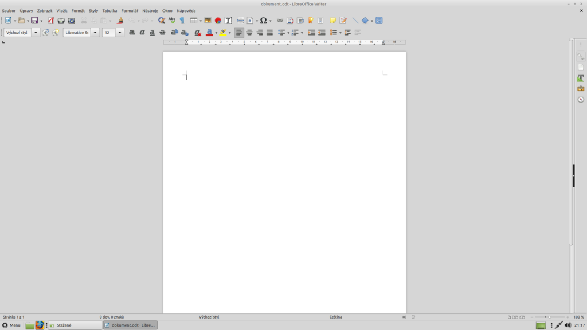
Task: Open the Soubor menu
Action: click(9, 11)
